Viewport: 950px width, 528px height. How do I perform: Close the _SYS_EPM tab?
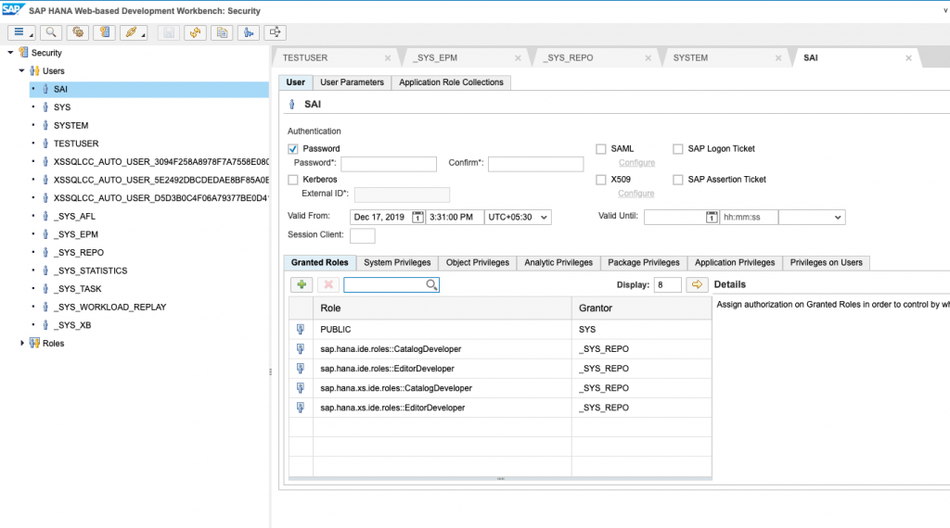coord(518,58)
